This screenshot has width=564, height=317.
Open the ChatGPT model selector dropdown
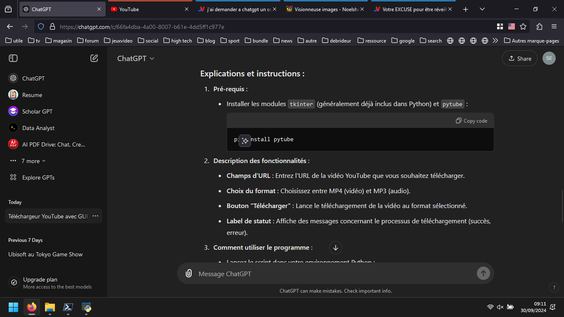point(136,59)
